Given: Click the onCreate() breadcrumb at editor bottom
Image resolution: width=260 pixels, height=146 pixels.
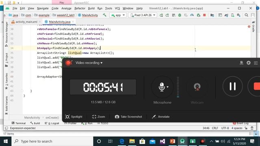Looking at the screenshot, I should [x=52, y=118].
